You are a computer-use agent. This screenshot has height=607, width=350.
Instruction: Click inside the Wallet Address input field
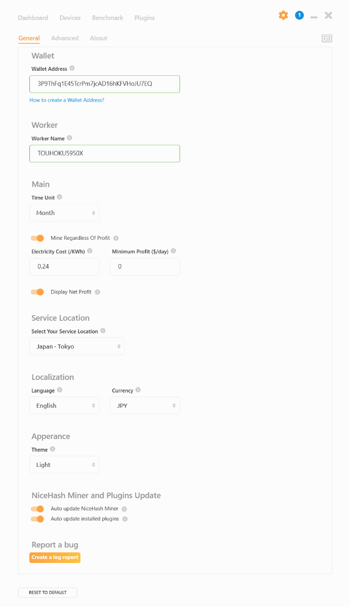pyautogui.click(x=104, y=84)
